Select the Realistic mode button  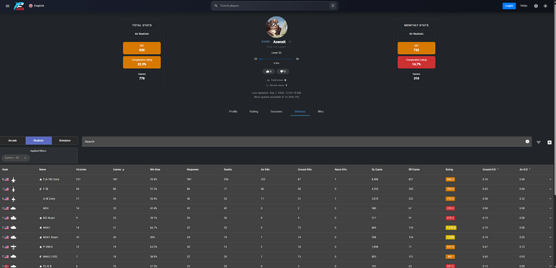[x=39, y=140]
